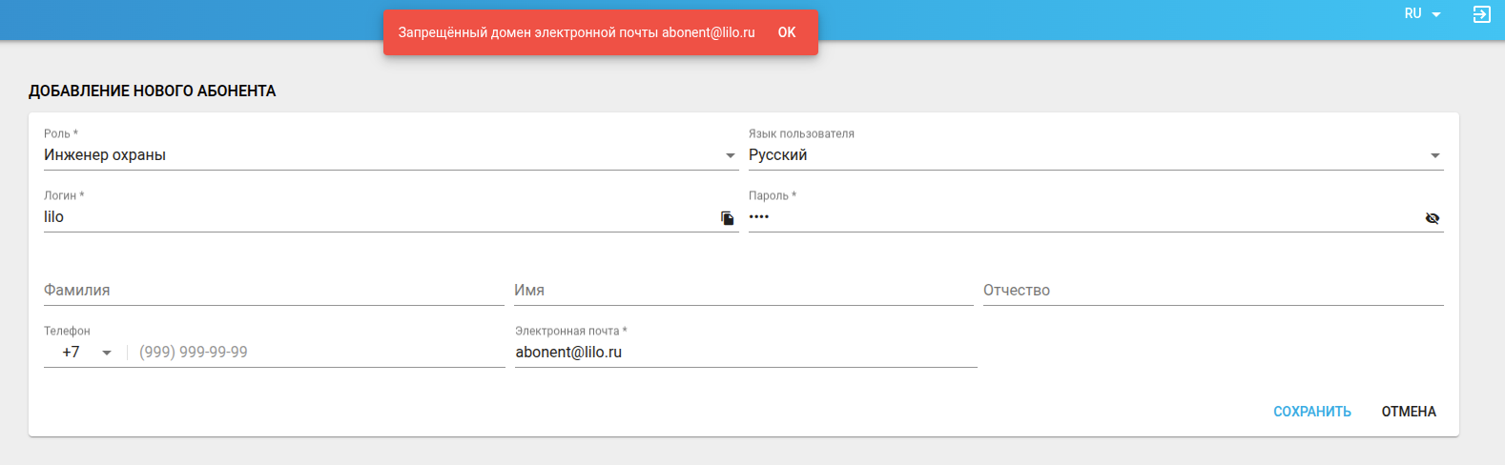
Task: Open the +7 phone country code selector
Action: coord(86,353)
